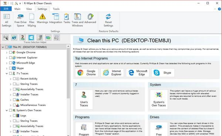Expand Miscellaneous Traces node
This screenshot has height=136, width=222.
coord(10,105)
